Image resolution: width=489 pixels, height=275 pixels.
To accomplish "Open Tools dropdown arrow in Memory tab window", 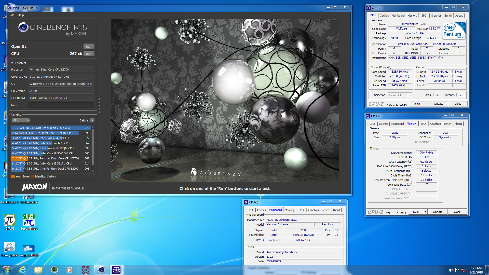I will [x=425, y=212].
